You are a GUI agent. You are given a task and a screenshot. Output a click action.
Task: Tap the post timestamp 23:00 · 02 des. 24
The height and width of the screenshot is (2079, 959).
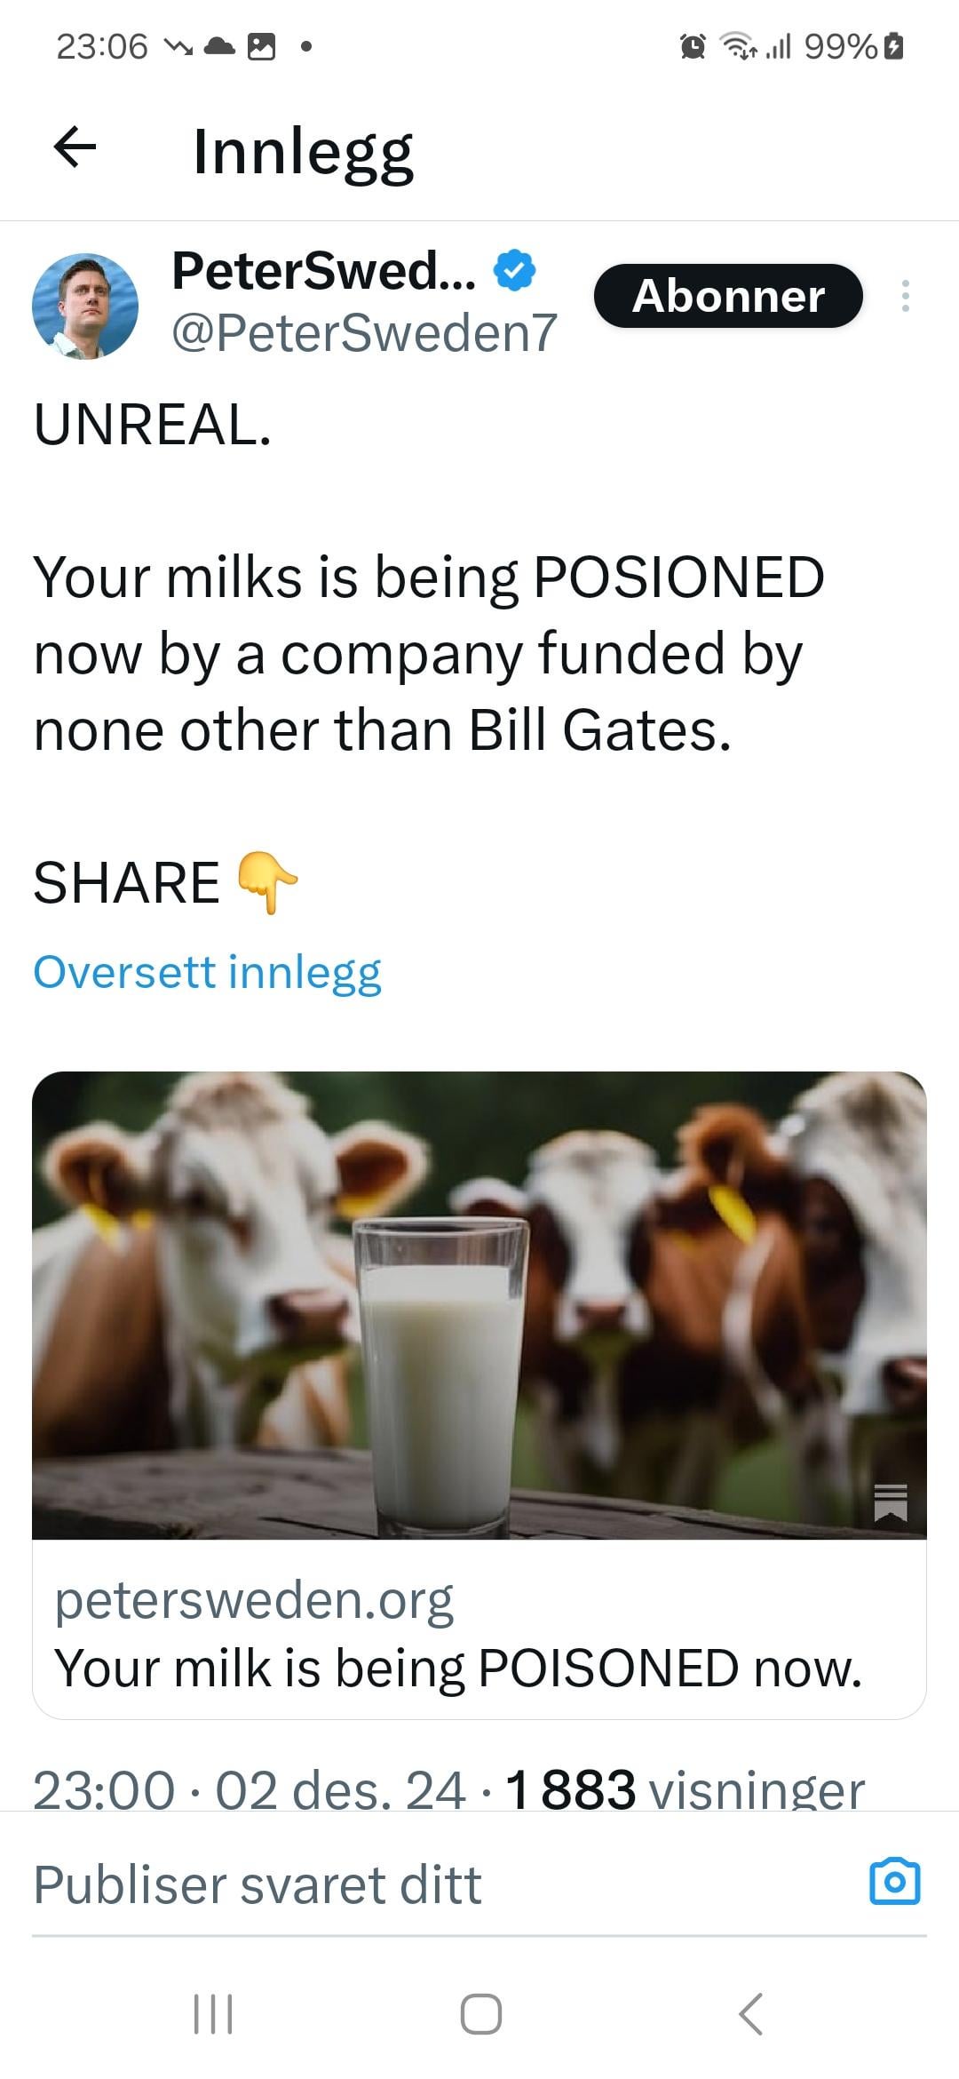[x=249, y=1788]
